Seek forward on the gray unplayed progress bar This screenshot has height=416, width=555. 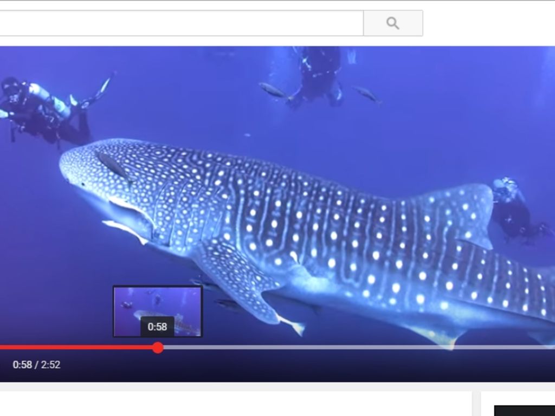pyautogui.click(x=352, y=347)
